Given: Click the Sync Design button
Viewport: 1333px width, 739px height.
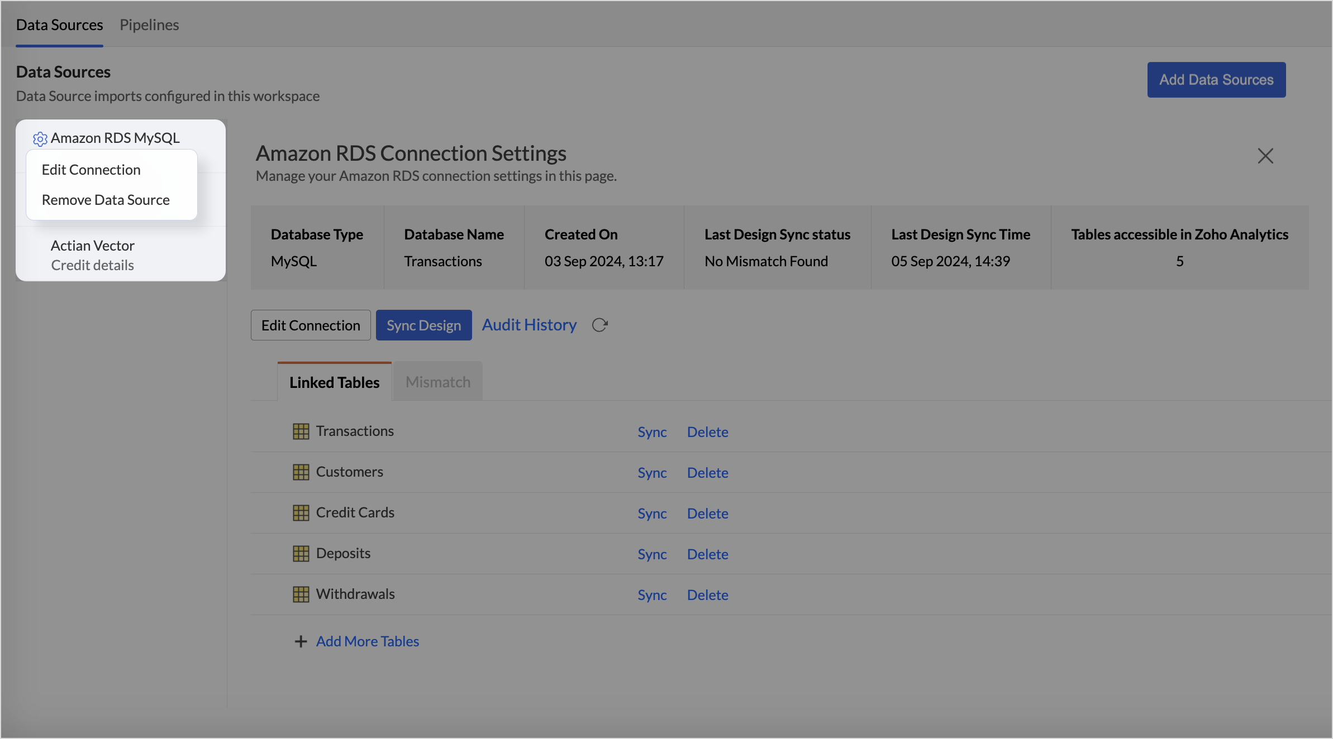Looking at the screenshot, I should tap(423, 325).
